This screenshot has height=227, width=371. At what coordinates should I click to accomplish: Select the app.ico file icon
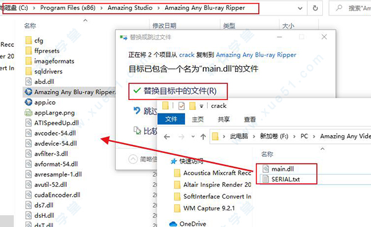(x=28, y=102)
